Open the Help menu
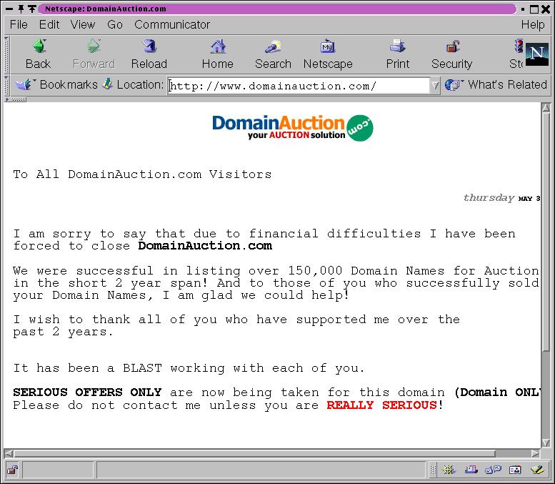The image size is (555, 484). pyautogui.click(x=533, y=24)
